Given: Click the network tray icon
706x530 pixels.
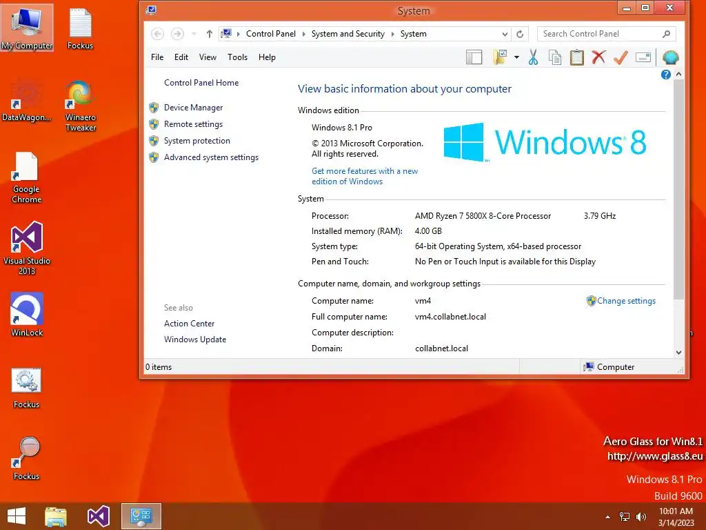Looking at the screenshot, I should pos(625,516).
